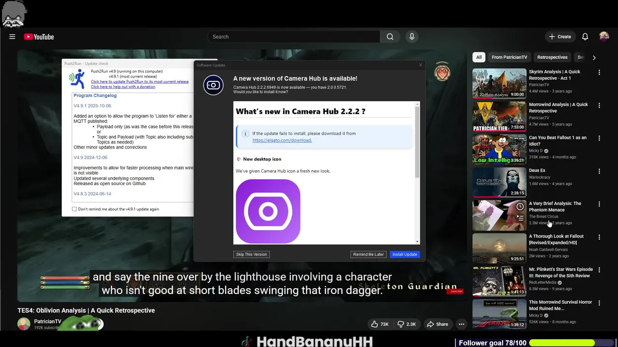Image resolution: width=618 pixels, height=347 pixels.
Task: Click the large purple Camera Hub icon image
Action: click(x=268, y=211)
